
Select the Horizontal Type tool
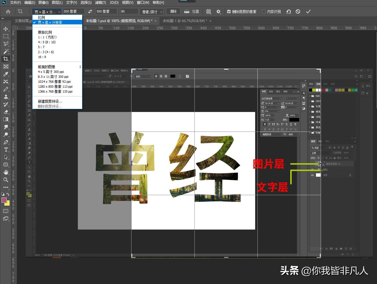(6, 150)
